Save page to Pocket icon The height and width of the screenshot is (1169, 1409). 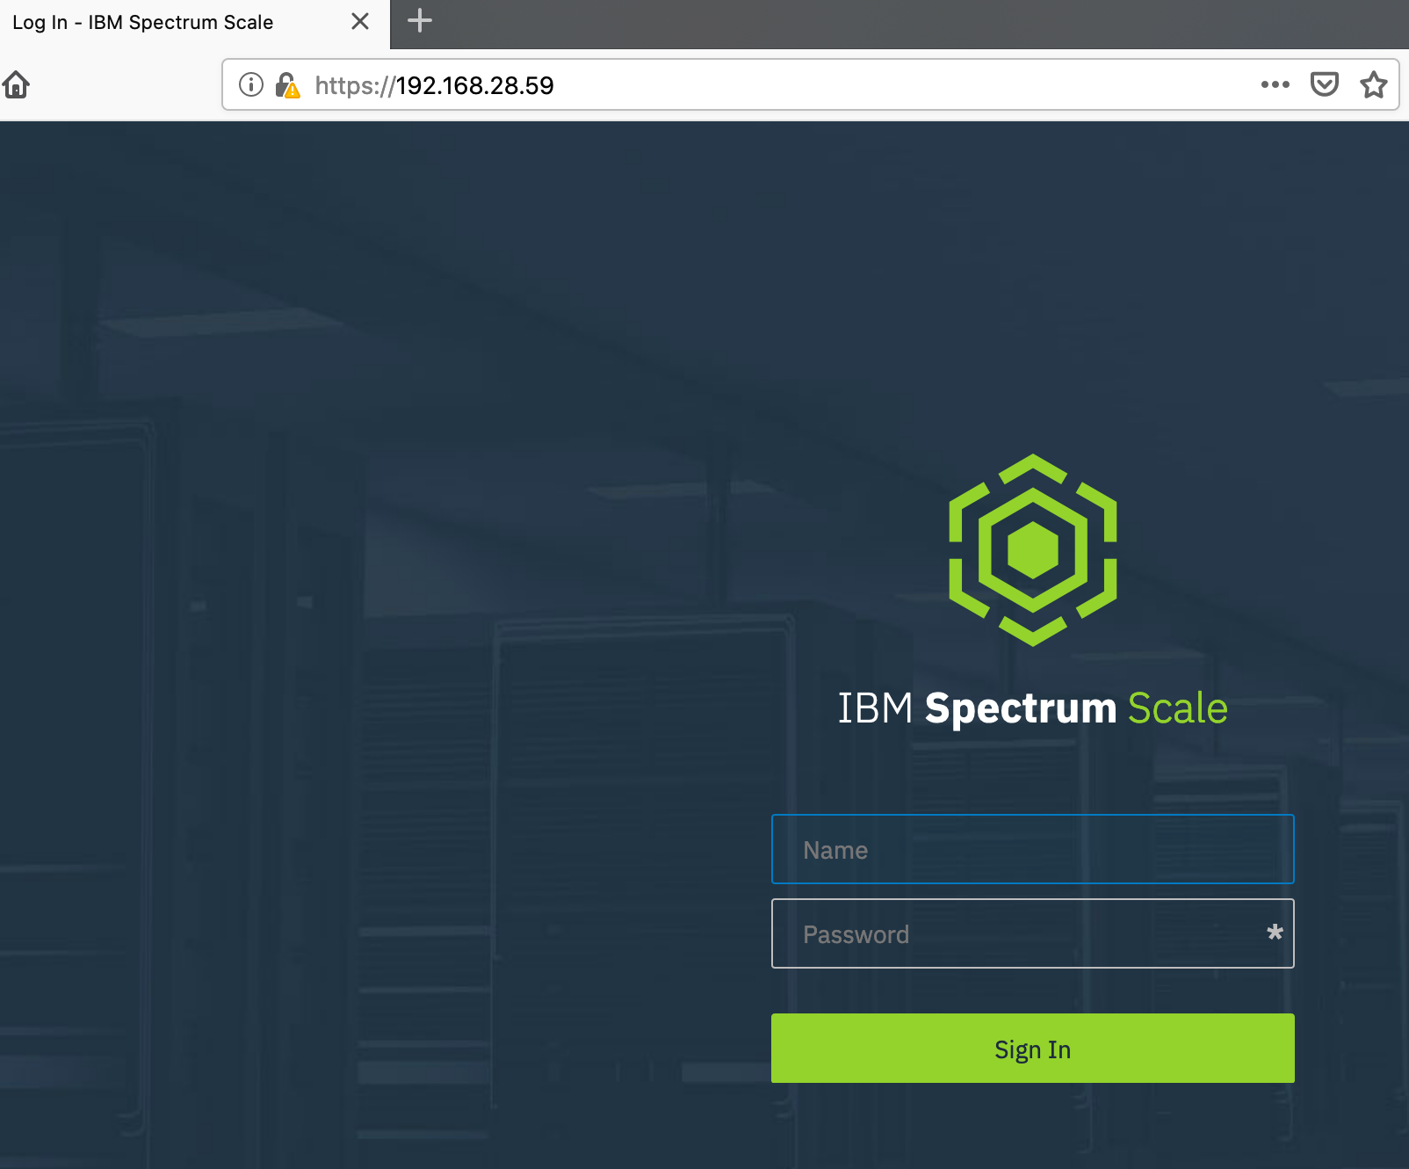pos(1324,85)
